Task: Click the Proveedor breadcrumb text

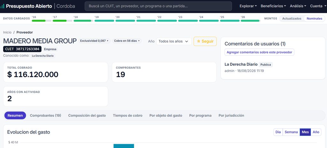Action: [x=25, y=32]
